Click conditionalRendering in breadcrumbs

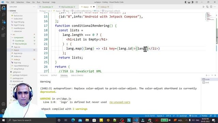82,11
